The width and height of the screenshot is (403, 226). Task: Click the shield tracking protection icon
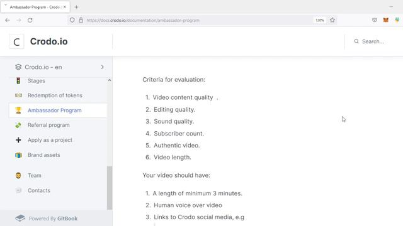tap(72, 20)
